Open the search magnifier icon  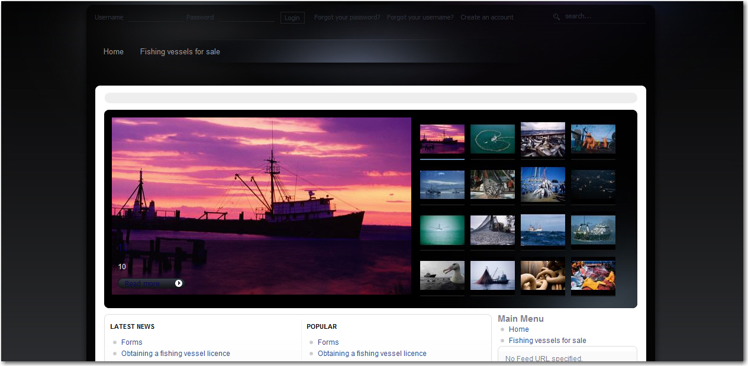tap(556, 17)
